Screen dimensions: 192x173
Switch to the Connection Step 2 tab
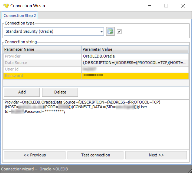coord(20,16)
